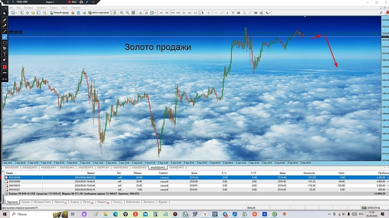Select the straight line drawing tool
Viewport: 389px width, 218px height.
point(5,31)
